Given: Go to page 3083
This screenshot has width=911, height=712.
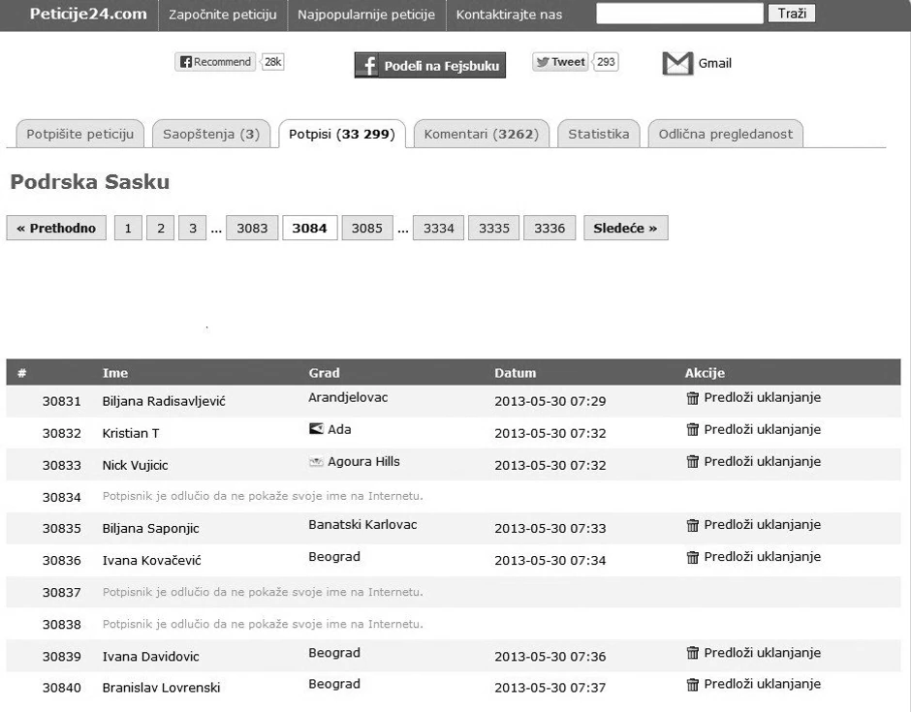Looking at the screenshot, I should coord(252,228).
